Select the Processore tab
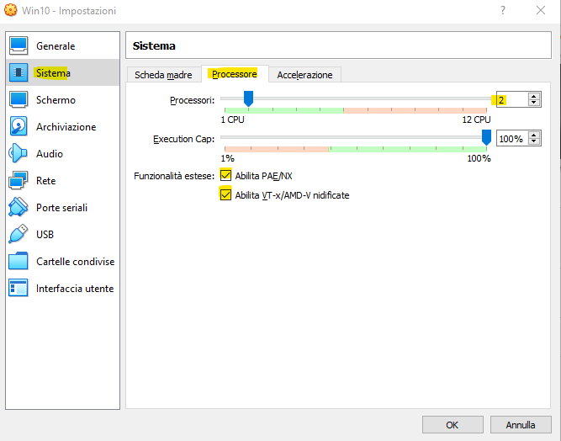Viewport: 561px width, 441px height. click(235, 74)
